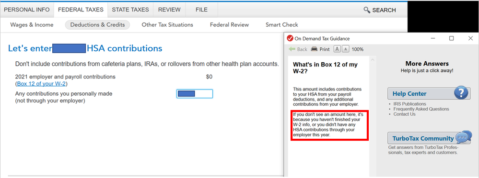The width and height of the screenshot is (479, 178).
Task: Select the Federal Taxes tab
Action: pyautogui.click(x=81, y=10)
